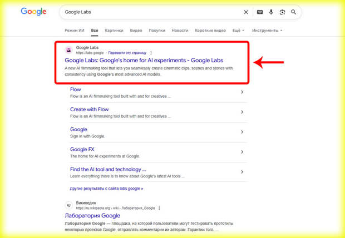
Task: Clear the search query with X
Action: coord(246,12)
